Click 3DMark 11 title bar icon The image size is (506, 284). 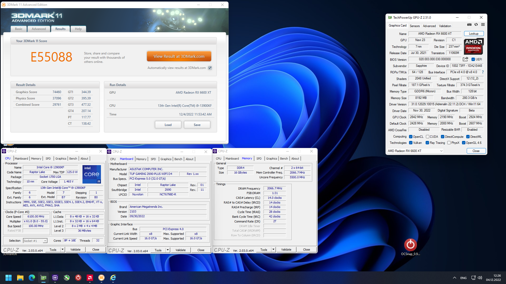tap(4, 5)
